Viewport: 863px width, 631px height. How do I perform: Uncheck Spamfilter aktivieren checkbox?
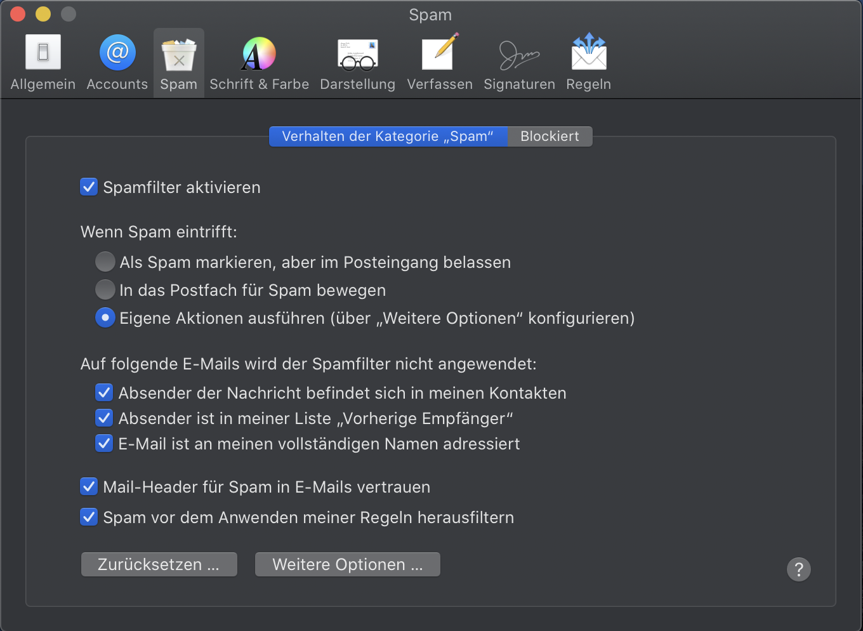[89, 187]
